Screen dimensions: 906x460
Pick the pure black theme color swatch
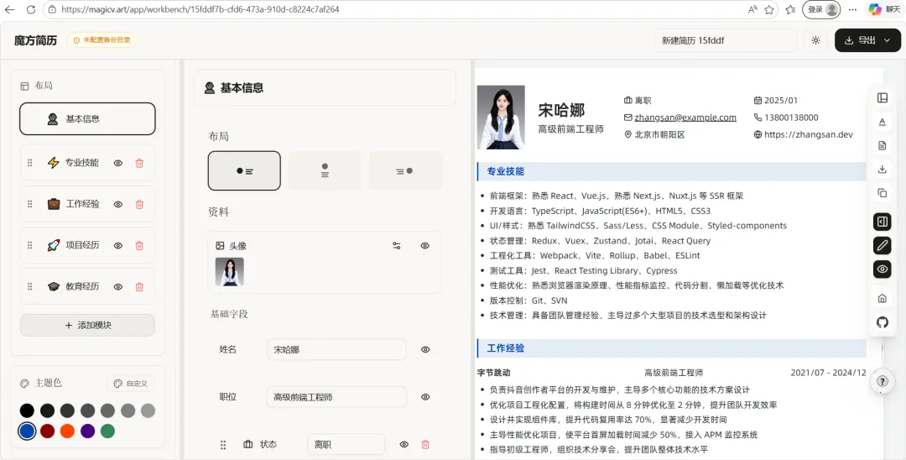27,410
